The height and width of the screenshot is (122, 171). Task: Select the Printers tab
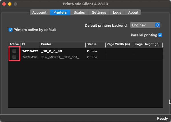pyautogui.click(x=60, y=12)
